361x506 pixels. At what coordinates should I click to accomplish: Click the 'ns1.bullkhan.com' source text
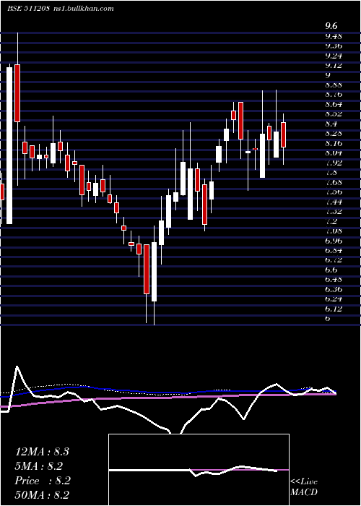tap(83, 9)
